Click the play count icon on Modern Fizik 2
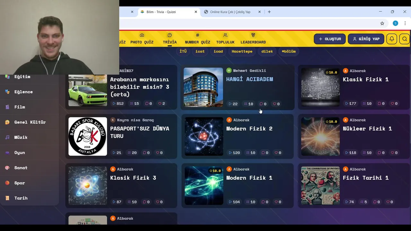Viewport: 411px width, 231px height. pos(230,153)
